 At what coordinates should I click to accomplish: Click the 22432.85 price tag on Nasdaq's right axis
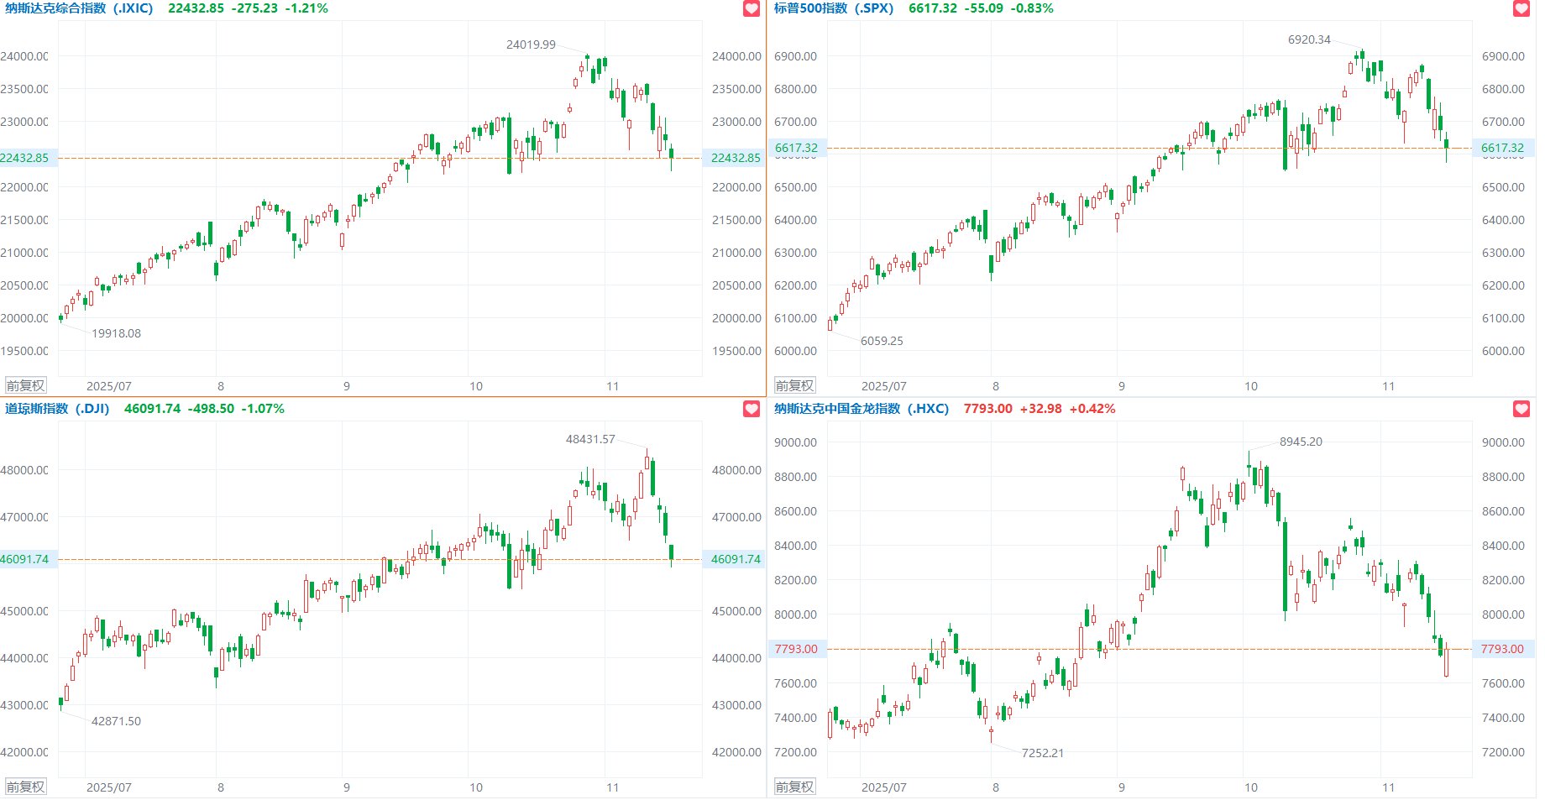736,158
